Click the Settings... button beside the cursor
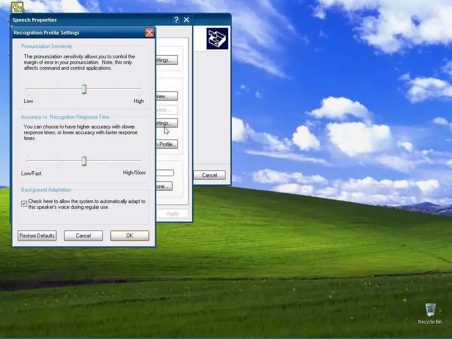 (x=166, y=123)
